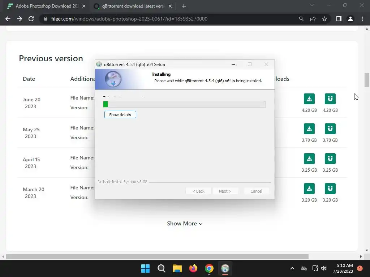
Task: Open Windows taskbar search
Action: point(162,268)
